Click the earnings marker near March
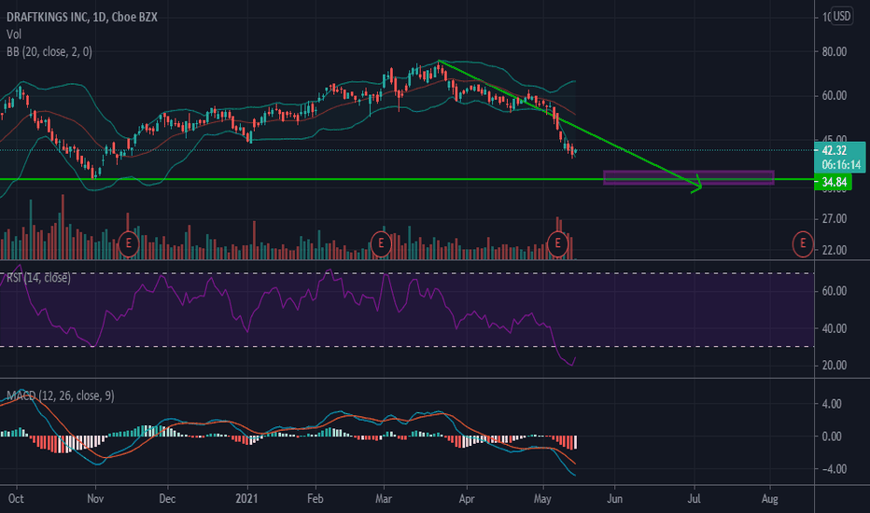The image size is (870, 513). point(381,243)
